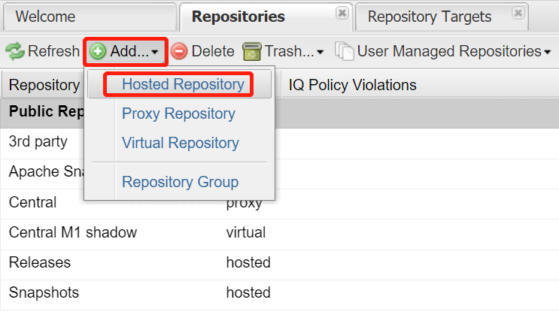The image size is (559, 327).
Task: Select the Snapshots repository row
Action: click(x=280, y=293)
